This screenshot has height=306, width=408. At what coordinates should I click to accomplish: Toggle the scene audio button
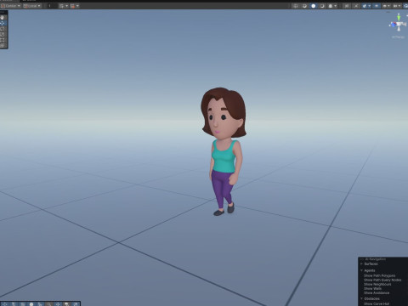pos(356,6)
